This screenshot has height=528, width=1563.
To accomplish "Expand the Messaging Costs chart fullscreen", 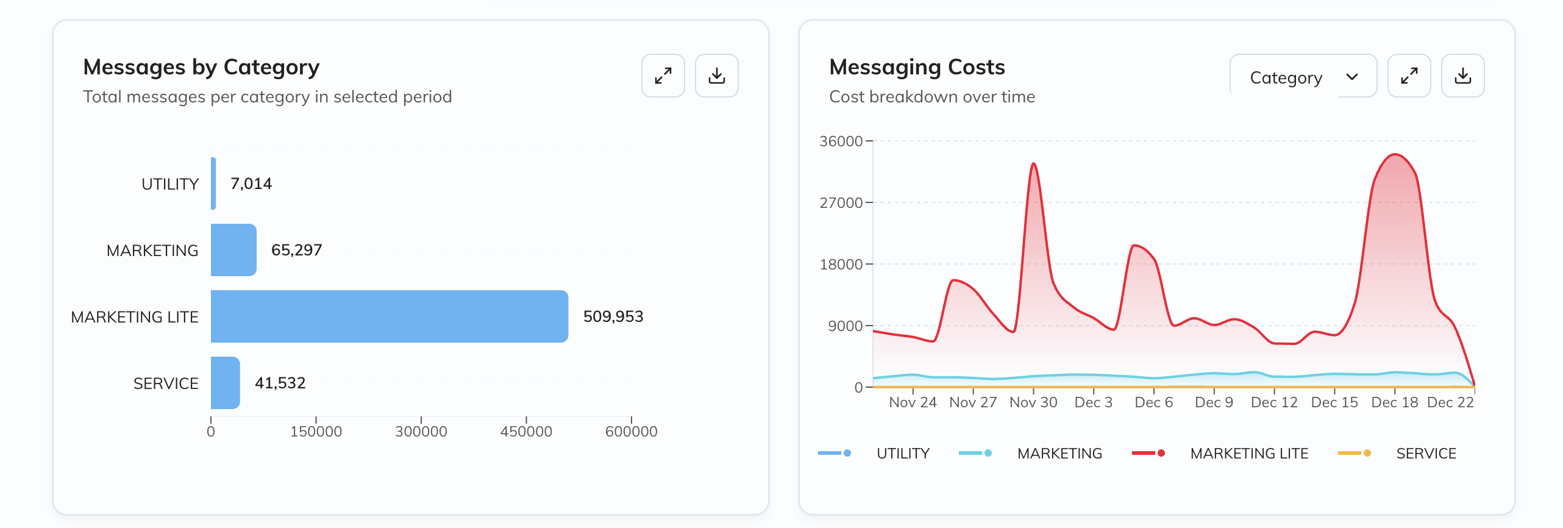I will [1409, 76].
